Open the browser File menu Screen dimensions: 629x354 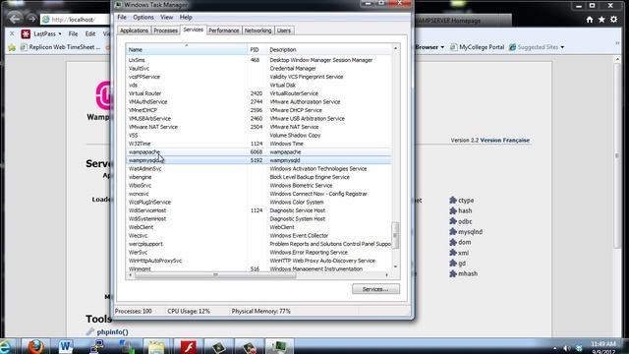pyautogui.click(x=73, y=34)
